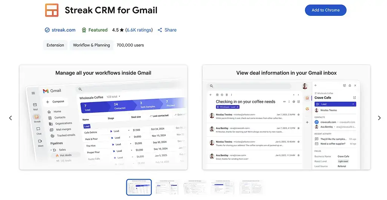Image resolution: width=387 pixels, height=200 pixels.
Task: Open the 'Manage all your workflows inside Gmail' slide
Action: point(103,117)
